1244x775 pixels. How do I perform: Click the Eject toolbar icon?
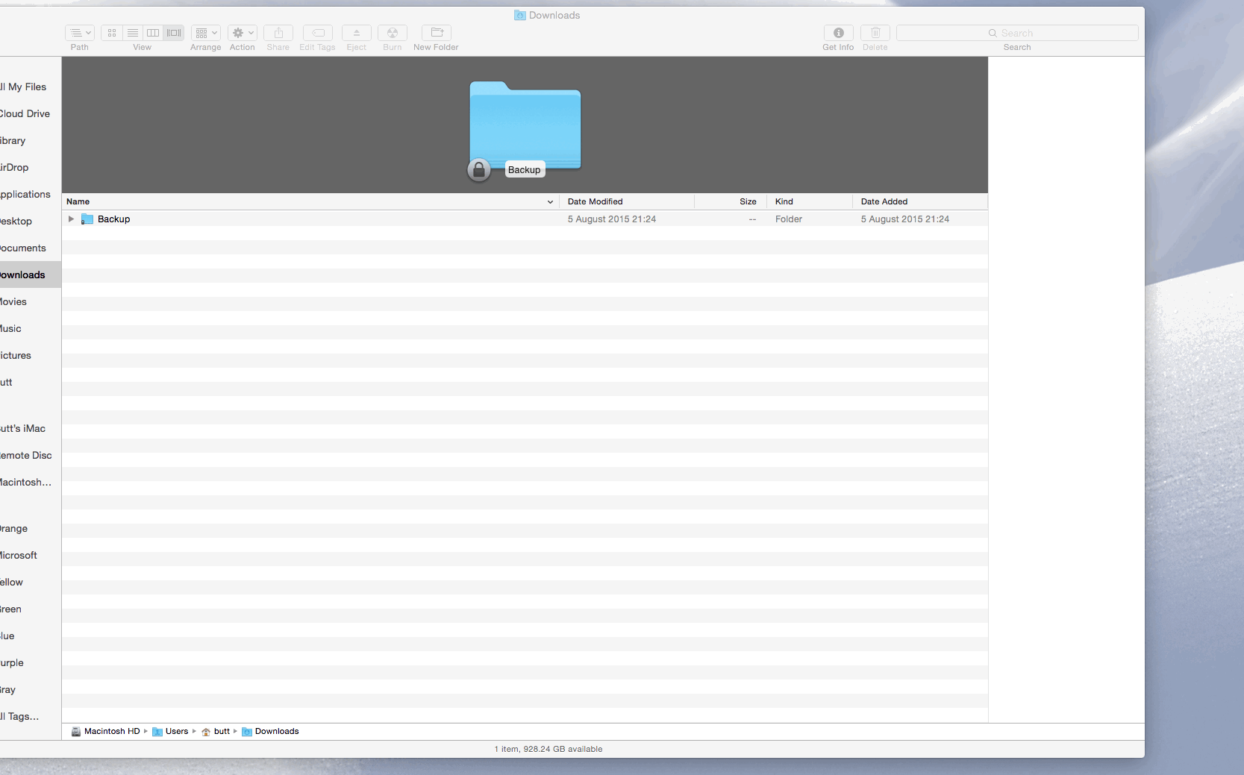[x=357, y=33]
